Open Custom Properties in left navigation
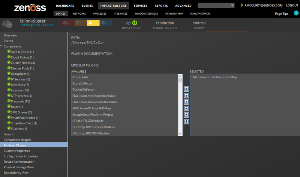Viewport: 300px width, 177px height. pyautogui.click(x=16, y=151)
